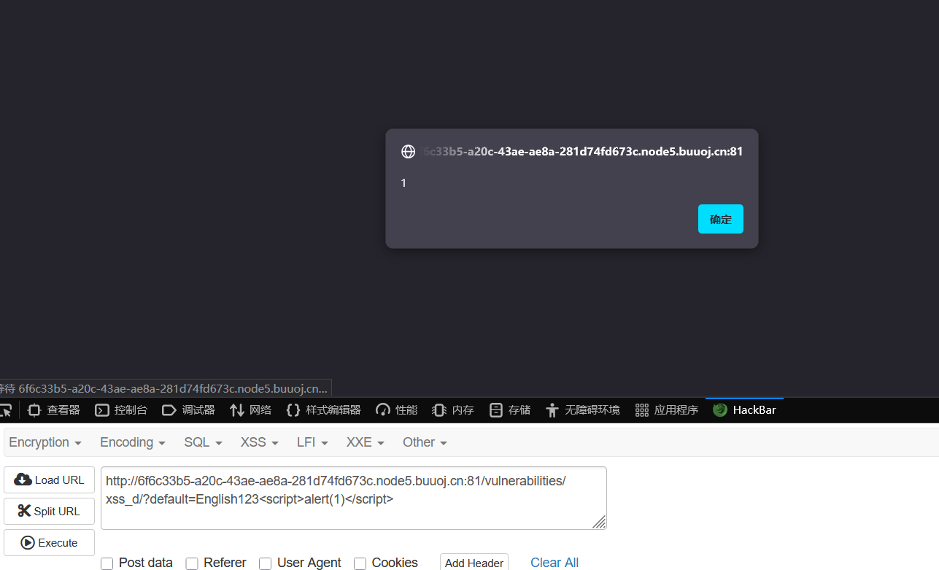939x570 pixels.
Task: Enable the User Agent checkbox
Action: point(266,563)
